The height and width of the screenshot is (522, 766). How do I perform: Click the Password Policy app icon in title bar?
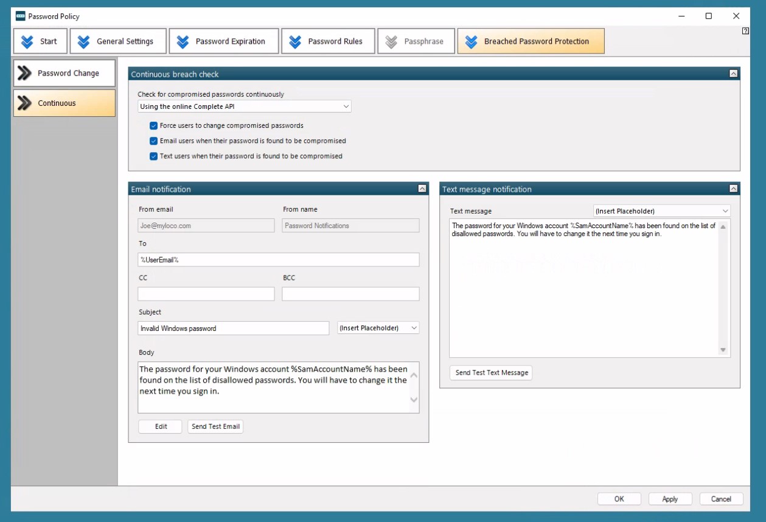(x=20, y=16)
